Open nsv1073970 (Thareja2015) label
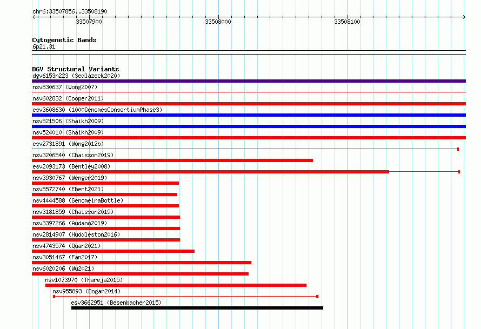The width and height of the screenshot is (481, 329). click(84, 280)
